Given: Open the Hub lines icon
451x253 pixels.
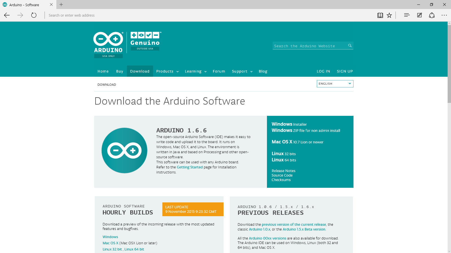Looking at the screenshot, I should pyautogui.click(x=407, y=15).
